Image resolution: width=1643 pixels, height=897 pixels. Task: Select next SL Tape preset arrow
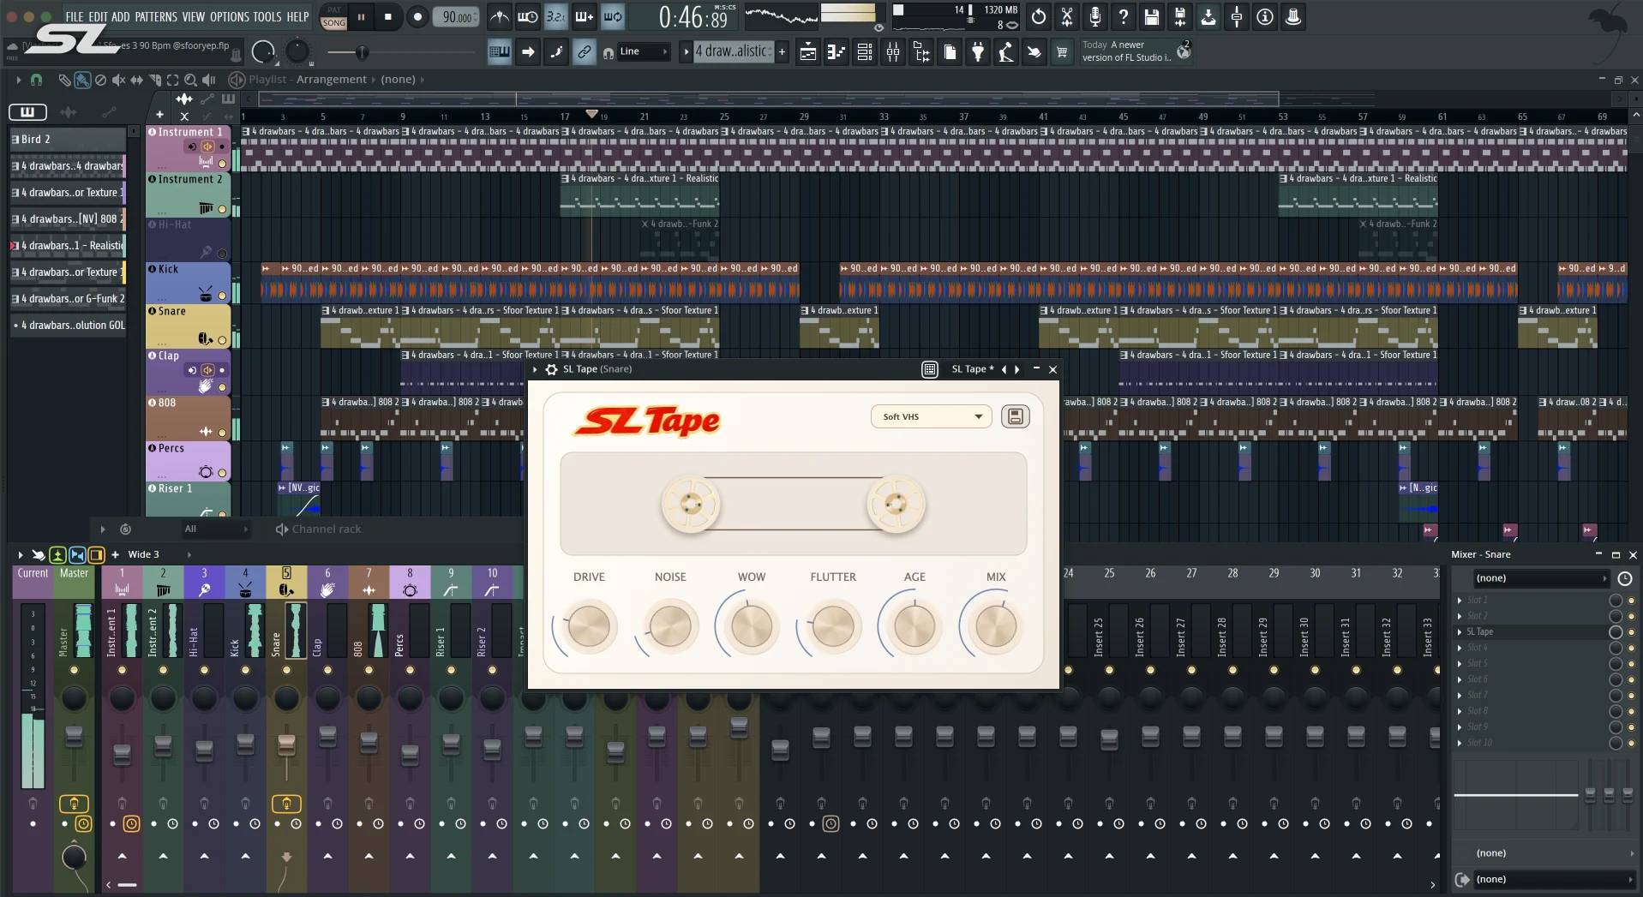click(1017, 369)
